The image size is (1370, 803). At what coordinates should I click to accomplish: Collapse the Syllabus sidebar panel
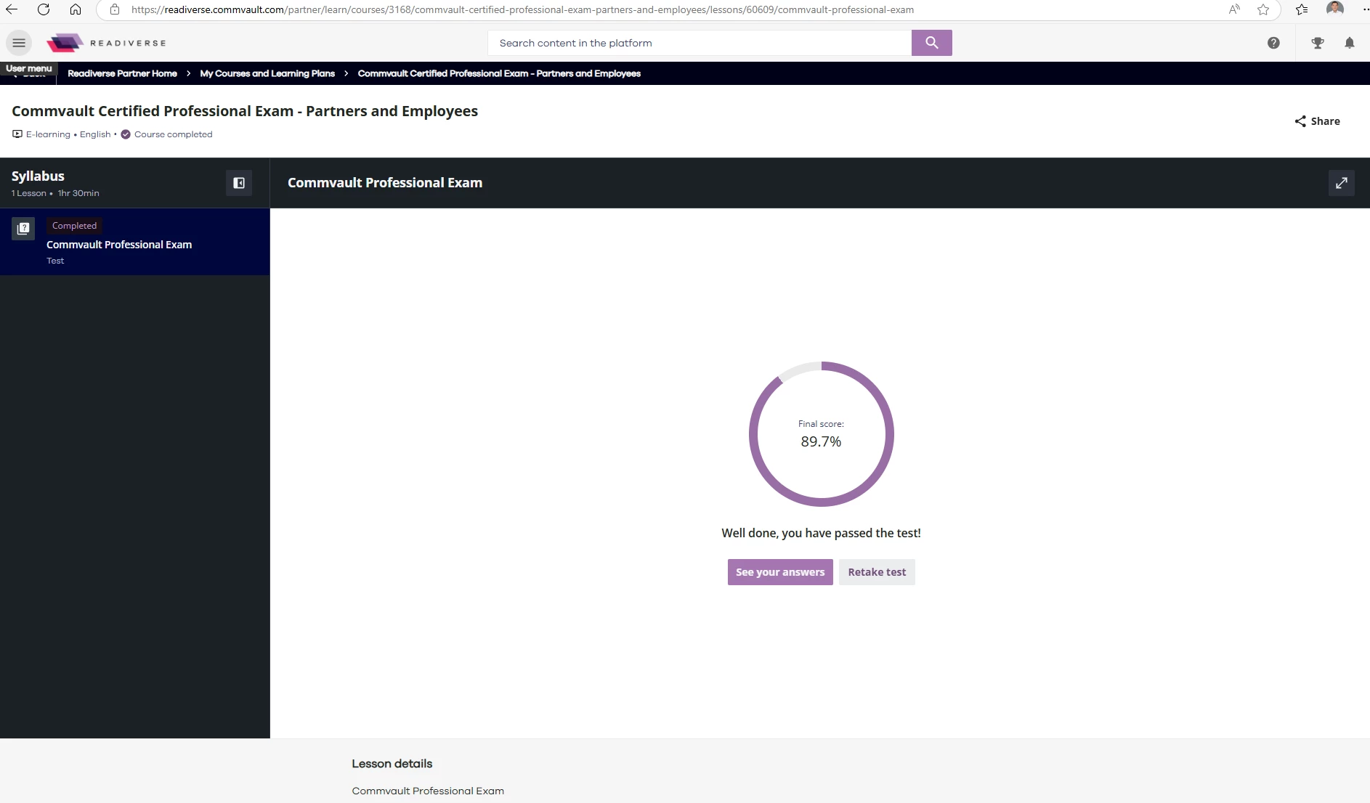239,183
